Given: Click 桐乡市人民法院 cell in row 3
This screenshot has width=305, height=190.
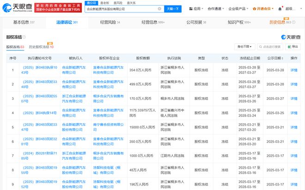Looking at the screenshot, I should click(172, 99).
